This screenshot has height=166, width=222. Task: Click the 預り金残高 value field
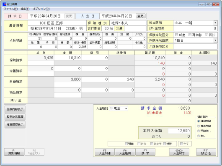click(x=195, y=28)
